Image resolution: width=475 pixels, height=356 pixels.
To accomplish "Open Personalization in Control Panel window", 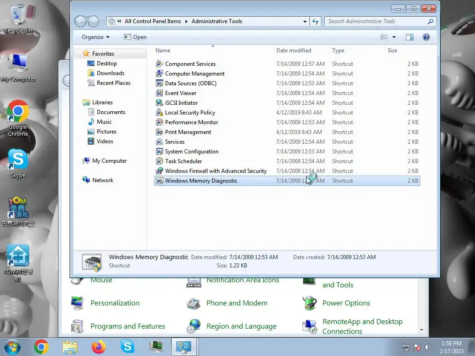I will [x=115, y=303].
